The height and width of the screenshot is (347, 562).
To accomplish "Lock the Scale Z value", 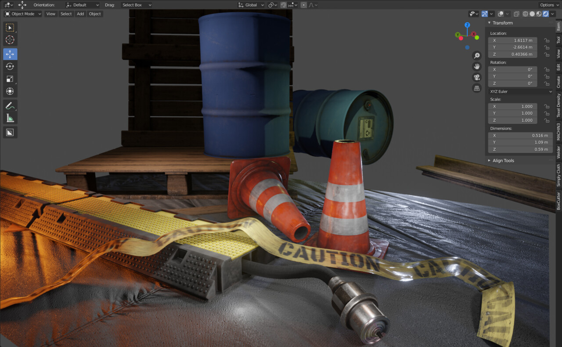I will pyautogui.click(x=547, y=120).
